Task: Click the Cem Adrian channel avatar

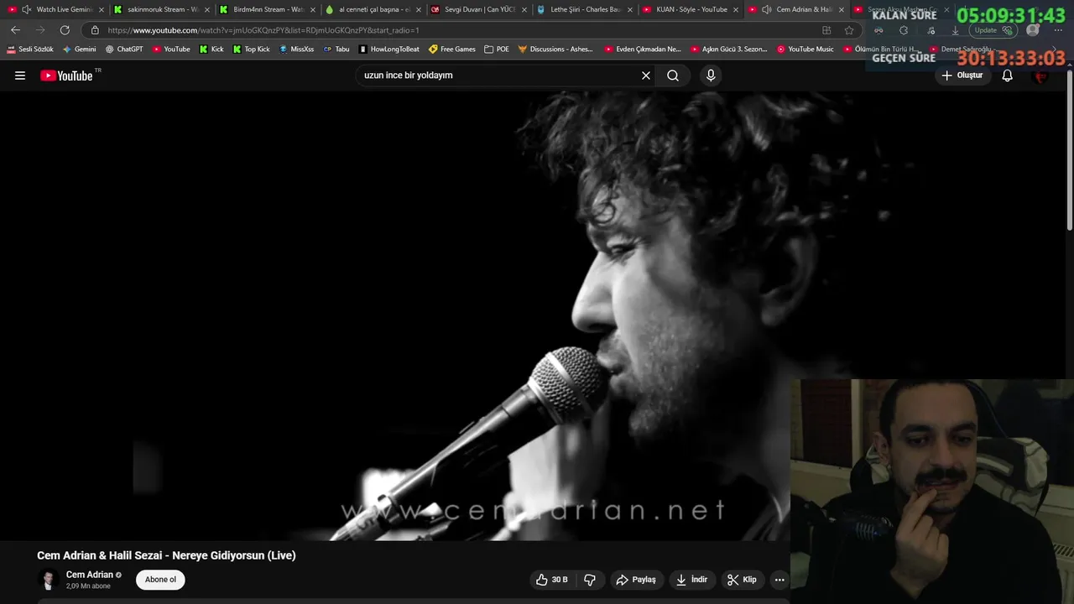Action: [49, 580]
